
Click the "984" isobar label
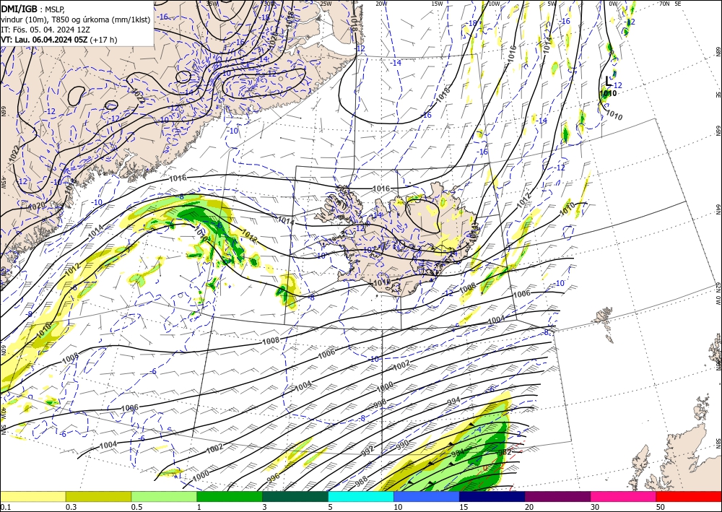(458, 453)
